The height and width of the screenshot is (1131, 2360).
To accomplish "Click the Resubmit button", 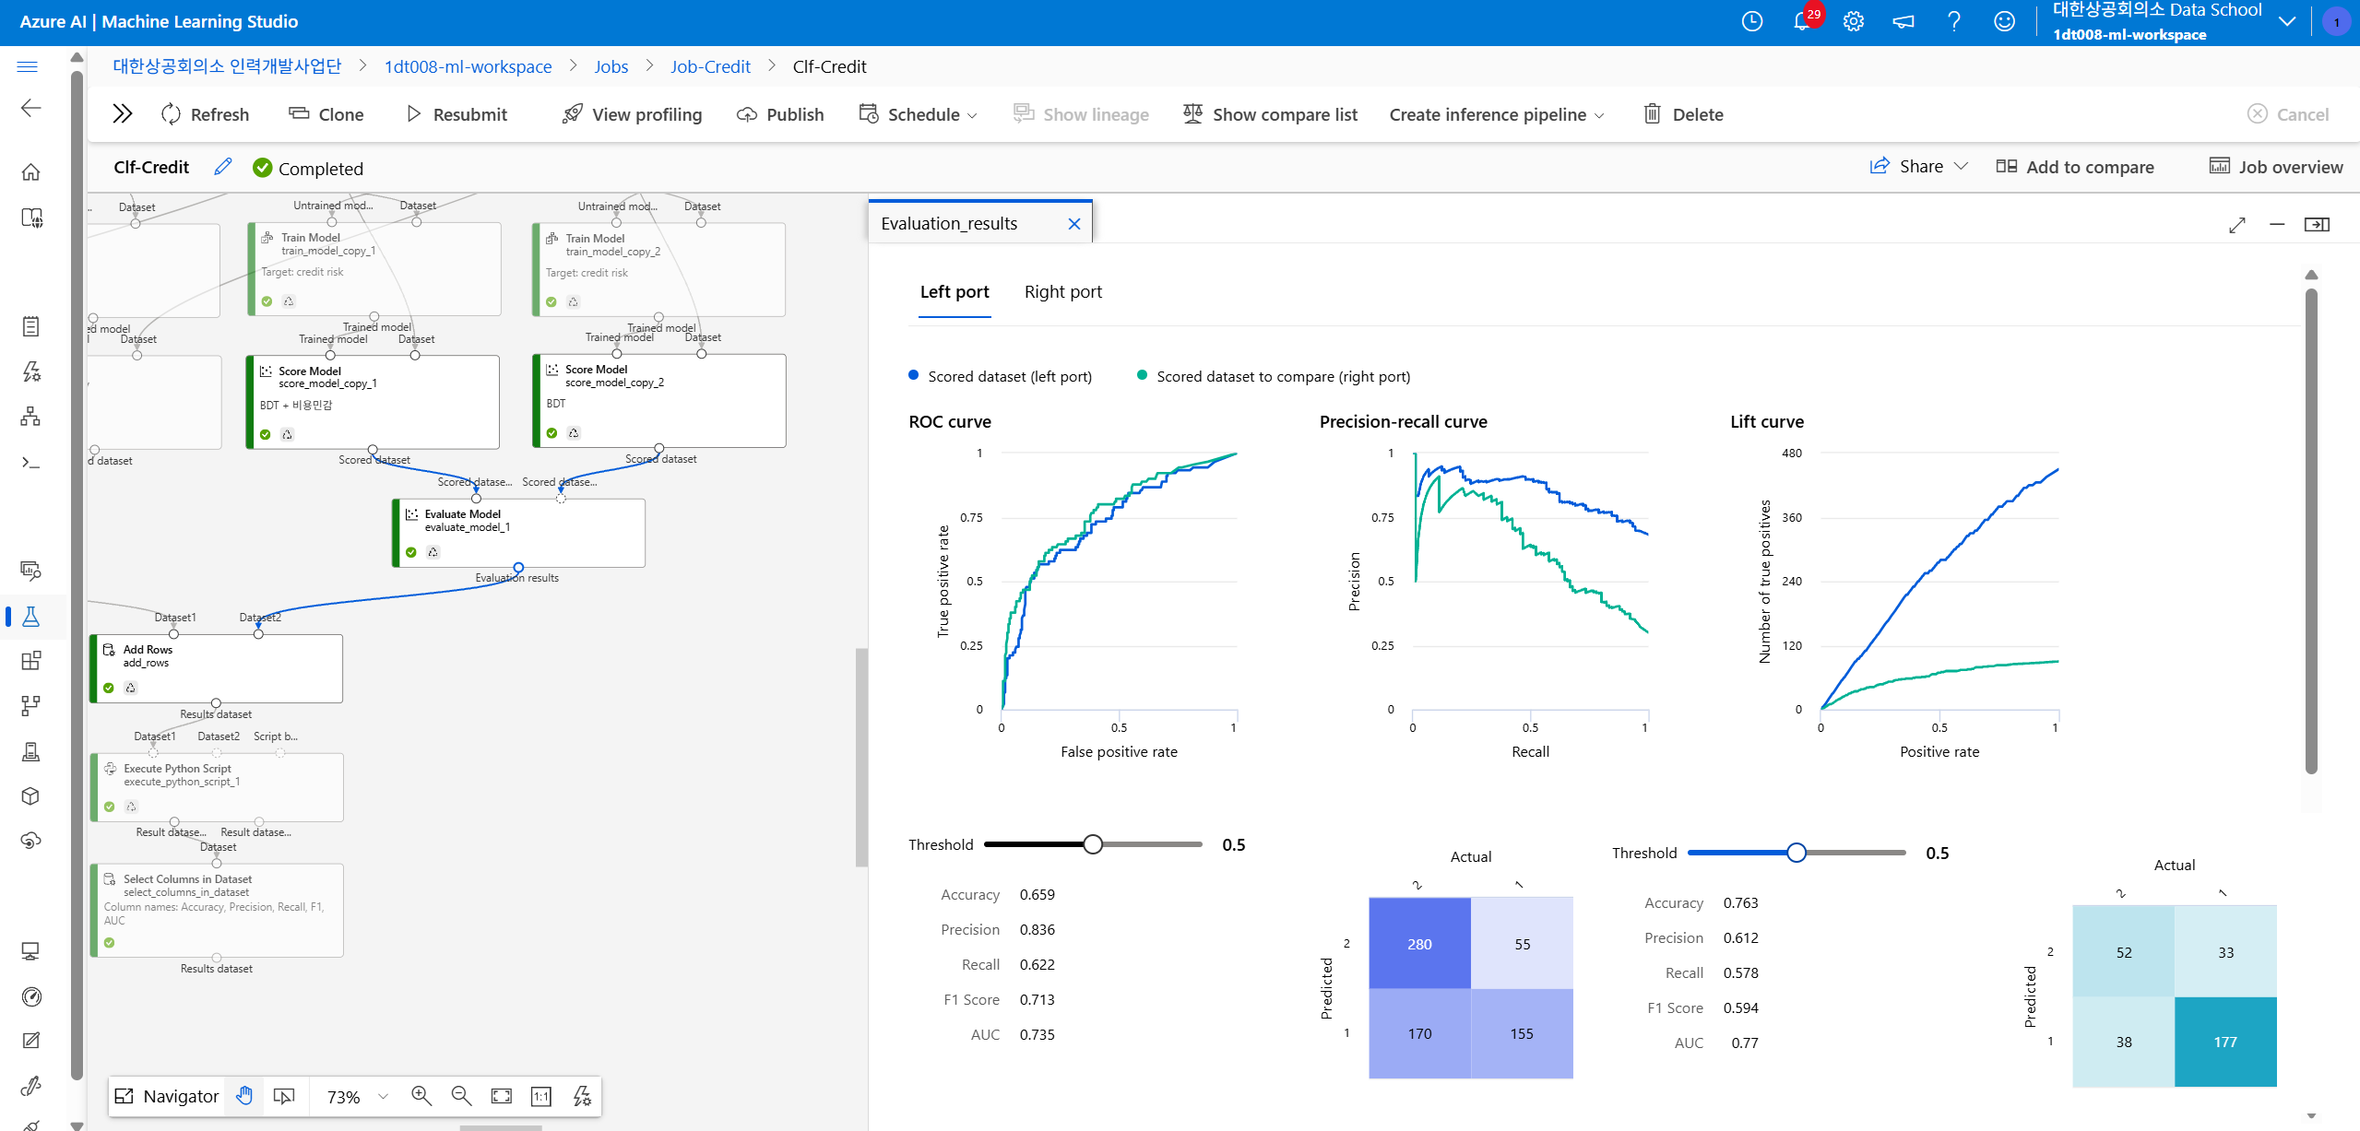I will pos(457,114).
